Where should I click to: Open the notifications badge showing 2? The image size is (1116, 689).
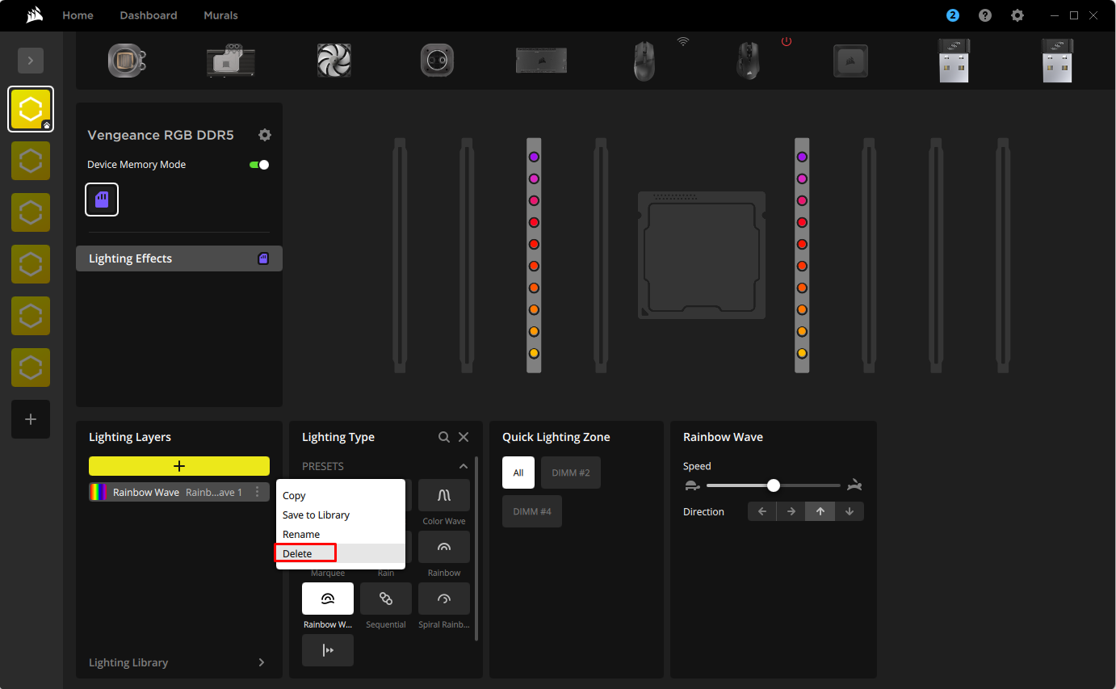point(953,15)
